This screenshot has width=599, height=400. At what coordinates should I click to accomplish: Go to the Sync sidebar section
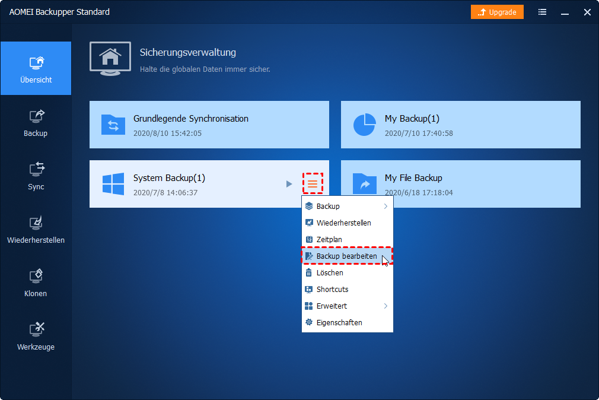point(36,176)
